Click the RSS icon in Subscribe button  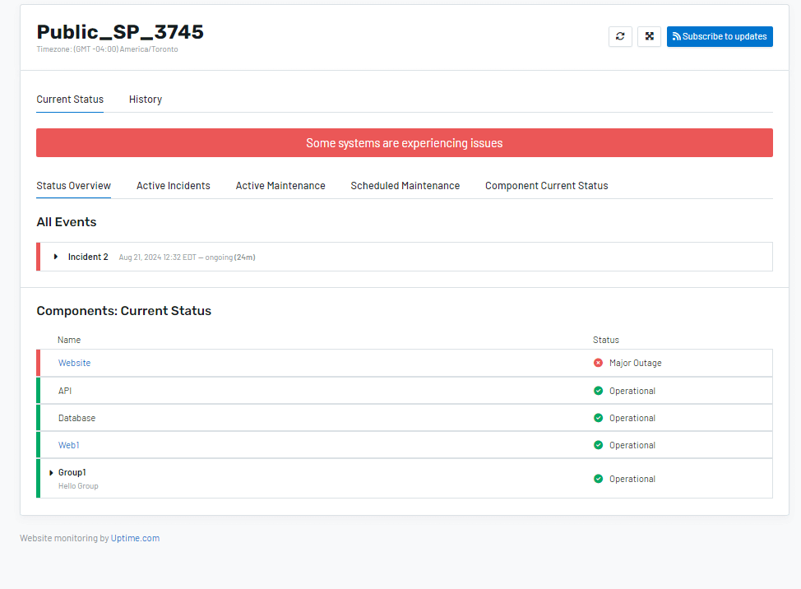[676, 36]
